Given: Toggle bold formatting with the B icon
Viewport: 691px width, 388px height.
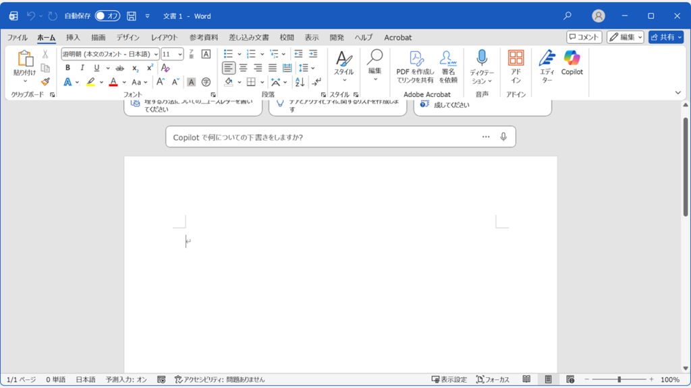Looking at the screenshot, I should [x=67, y=68].
